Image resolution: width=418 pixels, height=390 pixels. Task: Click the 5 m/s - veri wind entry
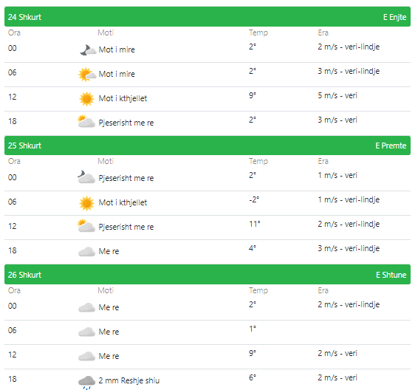click(338, 95)
